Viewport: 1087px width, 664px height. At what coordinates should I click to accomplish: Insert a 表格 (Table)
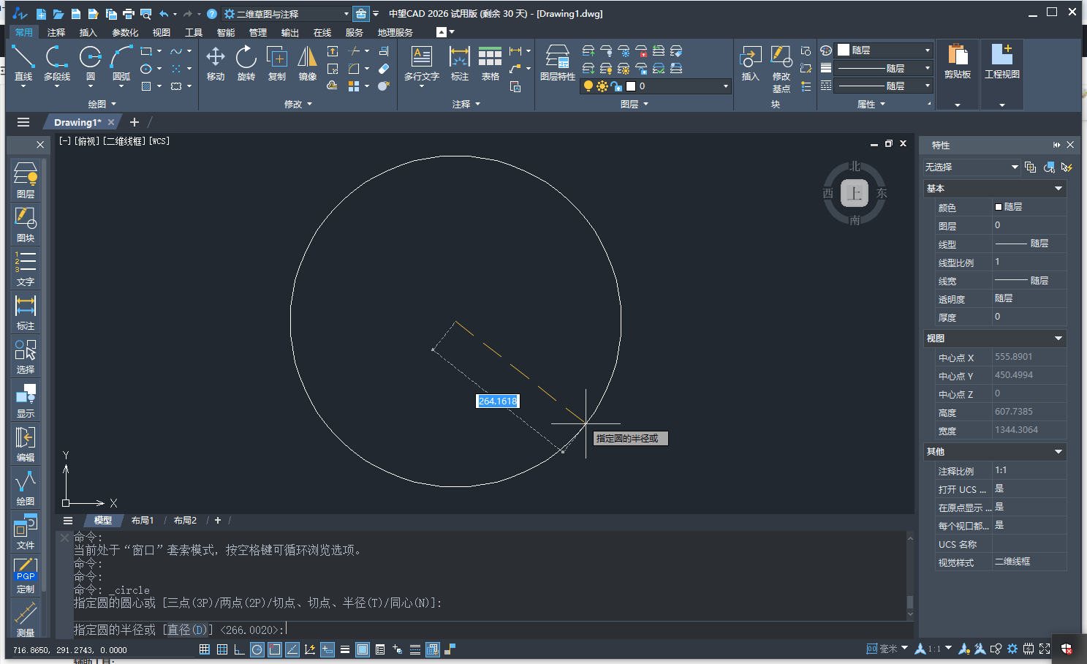coord(491,63)
